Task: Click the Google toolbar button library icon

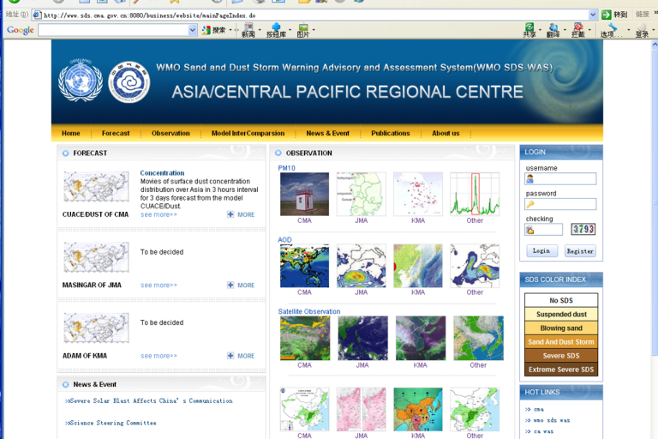Action: pyautogui.click(x=276, y=30)
